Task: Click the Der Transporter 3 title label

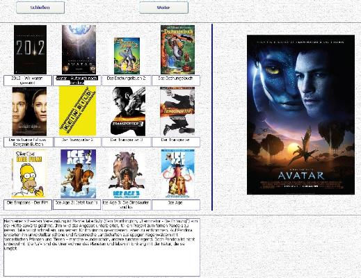Action: point(127,142)
